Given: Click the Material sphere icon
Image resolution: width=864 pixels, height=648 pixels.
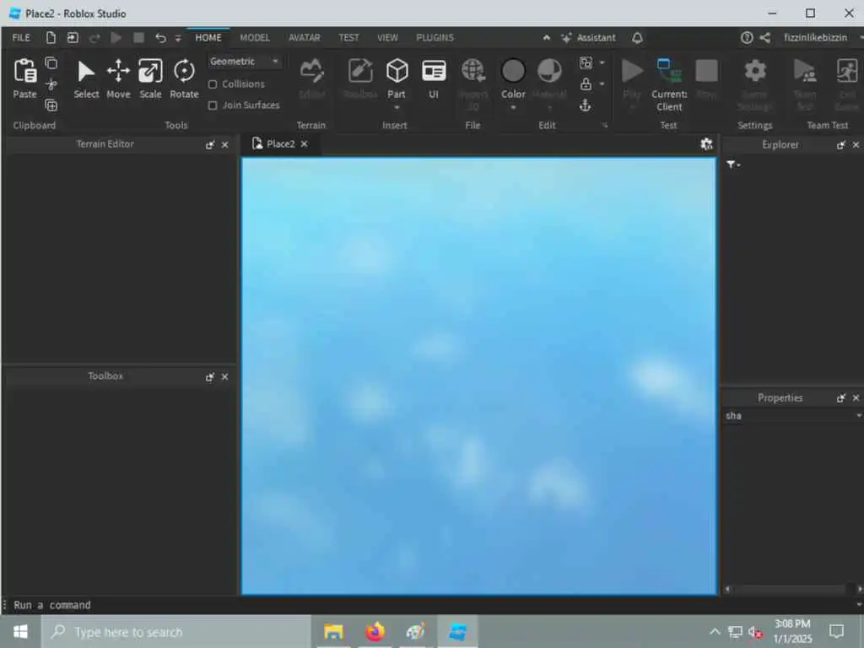Looking at the screenshot, I should pyautogui.click(x=549, y=72).
